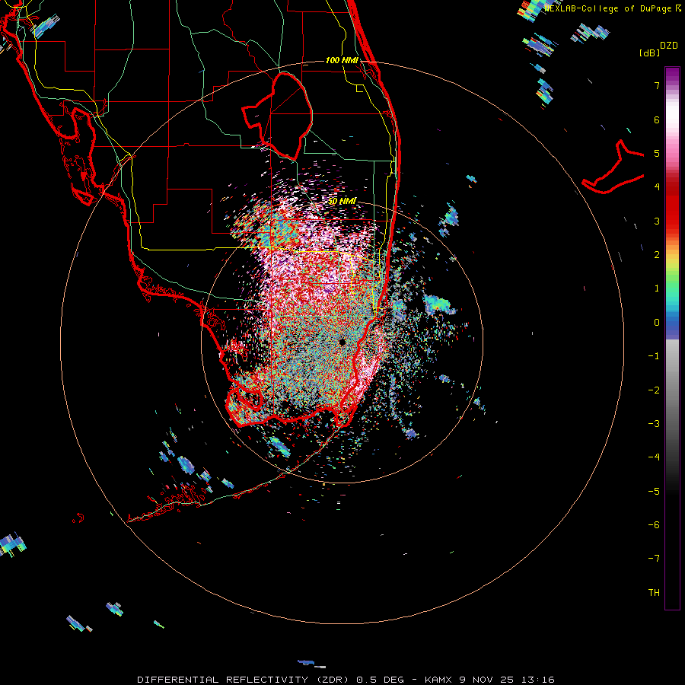Click the "-6" value on the color scale
The image size is (685, 685).
pyautogui.click(x=654, y=525)
